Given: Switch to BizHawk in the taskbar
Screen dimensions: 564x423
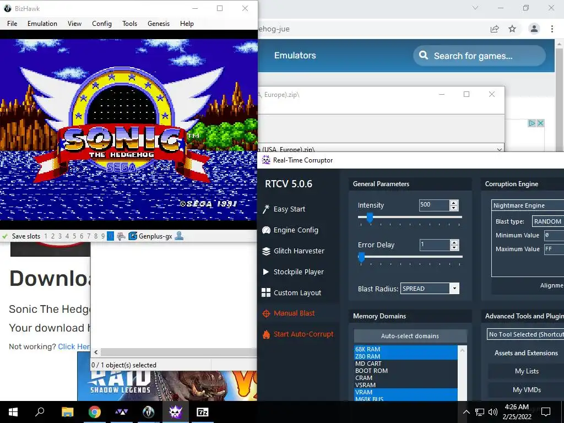Looking at the screenshot, I should [x=148, y=412].
